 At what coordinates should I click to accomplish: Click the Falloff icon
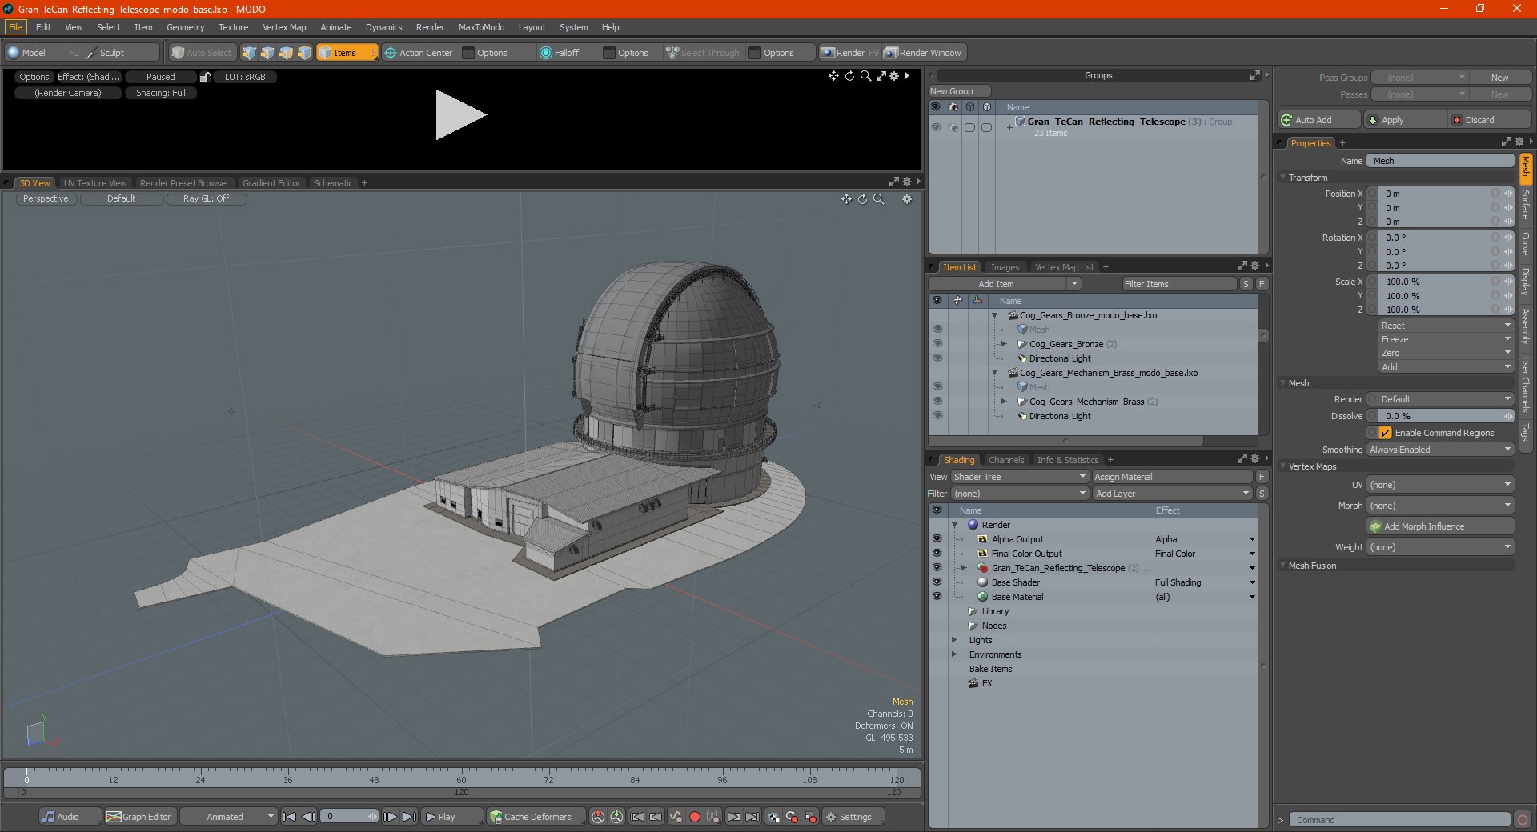pos(546,53)
